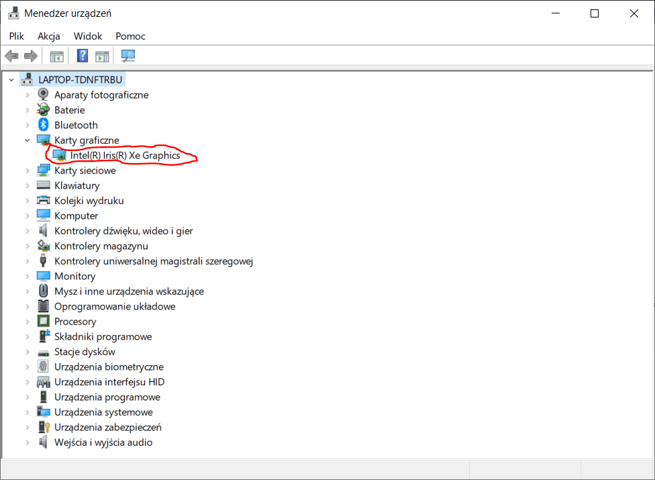Expand the Baterie category arrow

27,110
